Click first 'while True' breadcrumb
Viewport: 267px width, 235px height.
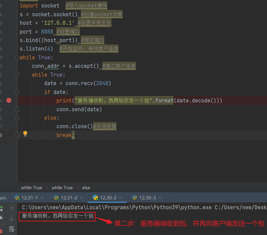click(x=32, y=188)
